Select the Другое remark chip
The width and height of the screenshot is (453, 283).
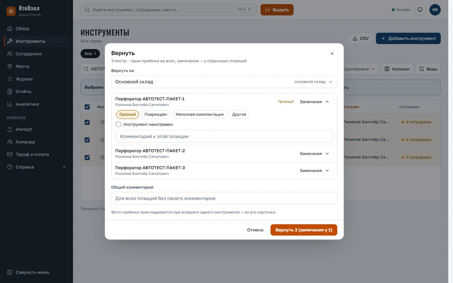point(239,114)
